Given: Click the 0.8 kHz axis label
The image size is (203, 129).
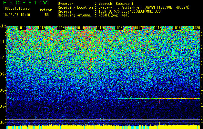Looking at the screenshot, I should [3, 90].
